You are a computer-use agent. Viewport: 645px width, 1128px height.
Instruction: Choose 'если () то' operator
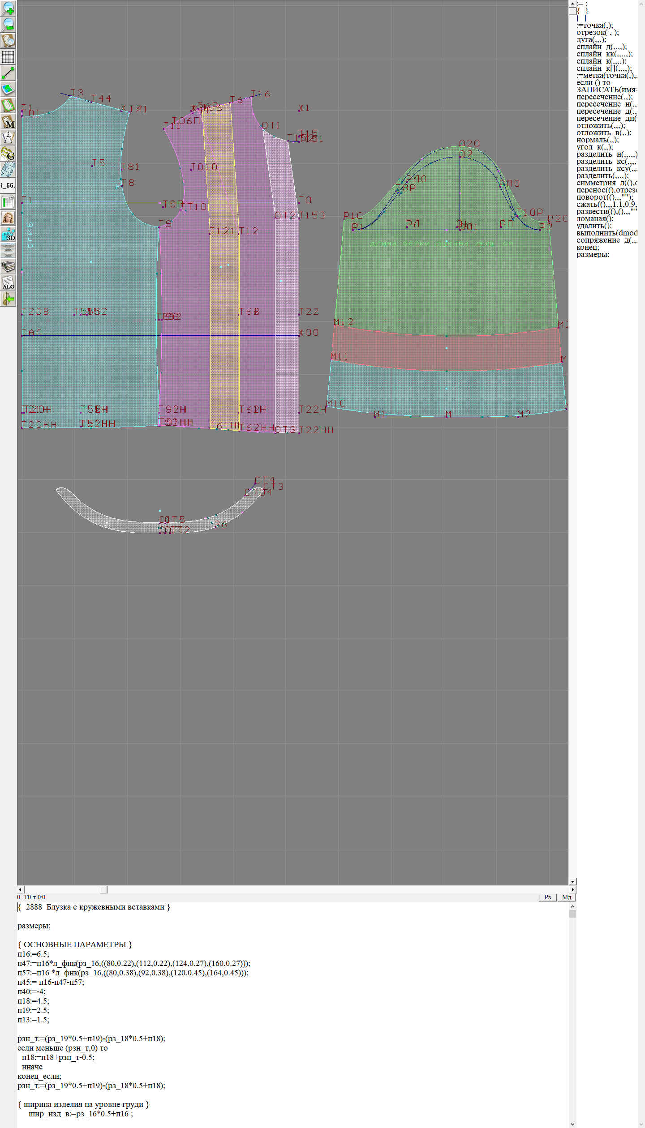[x=593, y=82]
